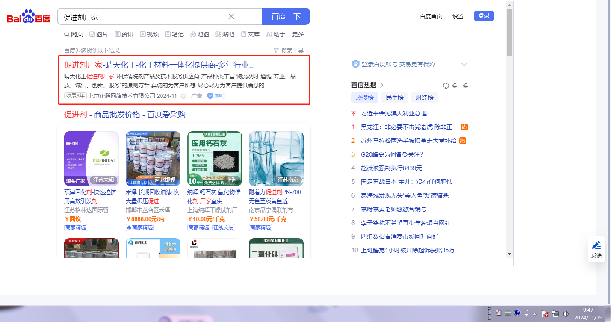Click the 热 badge beside 黑龙江 headline

pos(464,127)
